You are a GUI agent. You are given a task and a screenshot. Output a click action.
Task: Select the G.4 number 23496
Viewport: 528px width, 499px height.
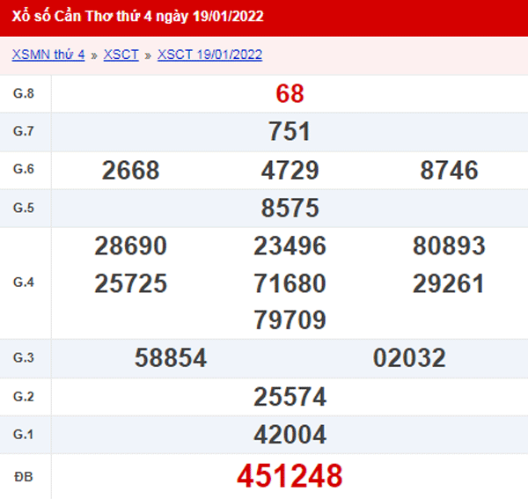(x=290, y=246)
